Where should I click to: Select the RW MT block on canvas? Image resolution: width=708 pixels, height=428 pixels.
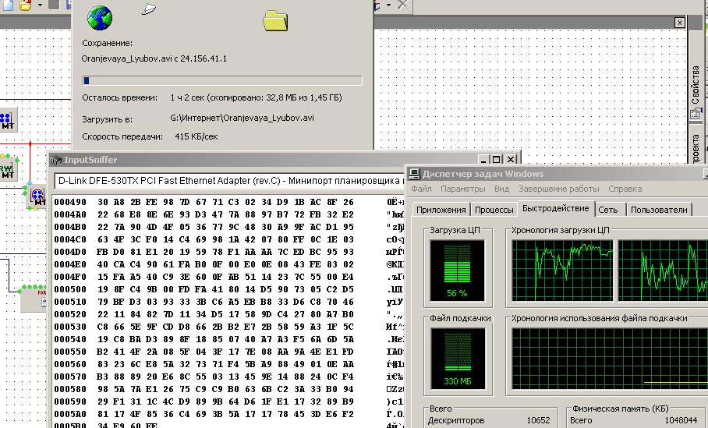6,169
